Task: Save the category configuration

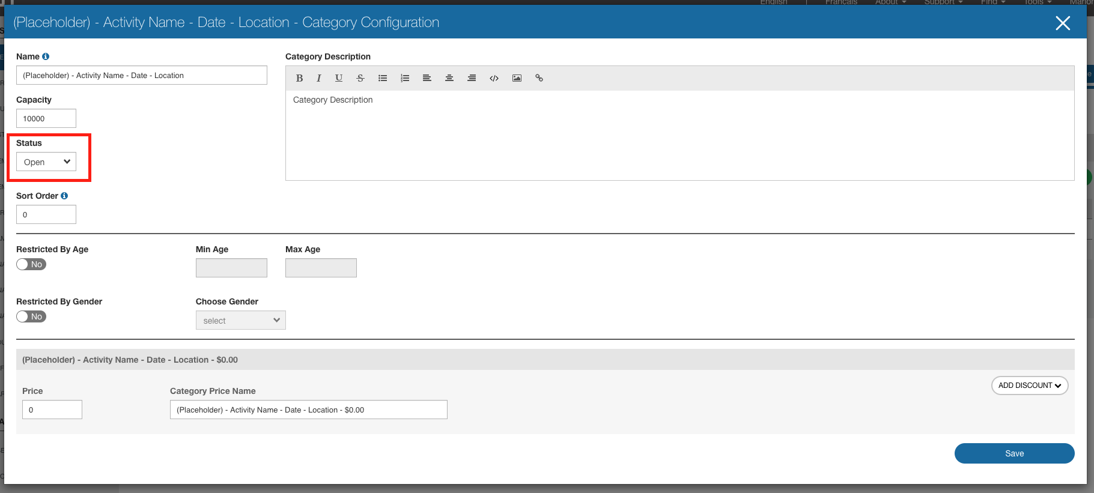Action: (x=1014, y=453)
